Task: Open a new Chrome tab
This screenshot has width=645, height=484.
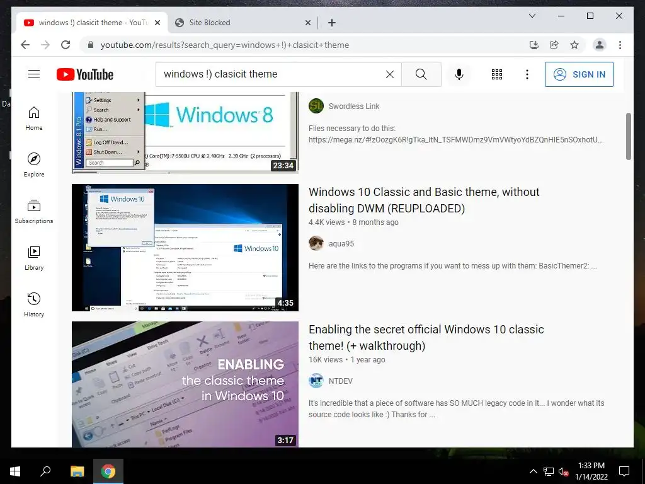Action: pos(332,23)
